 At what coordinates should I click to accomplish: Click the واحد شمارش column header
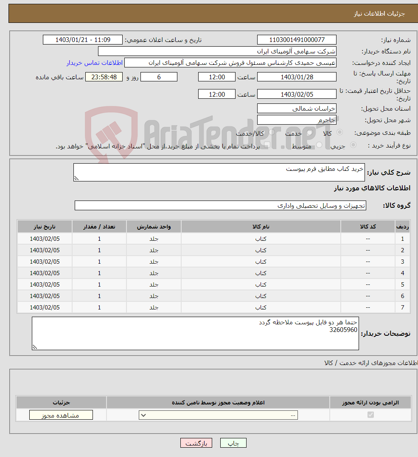[154, 226]
